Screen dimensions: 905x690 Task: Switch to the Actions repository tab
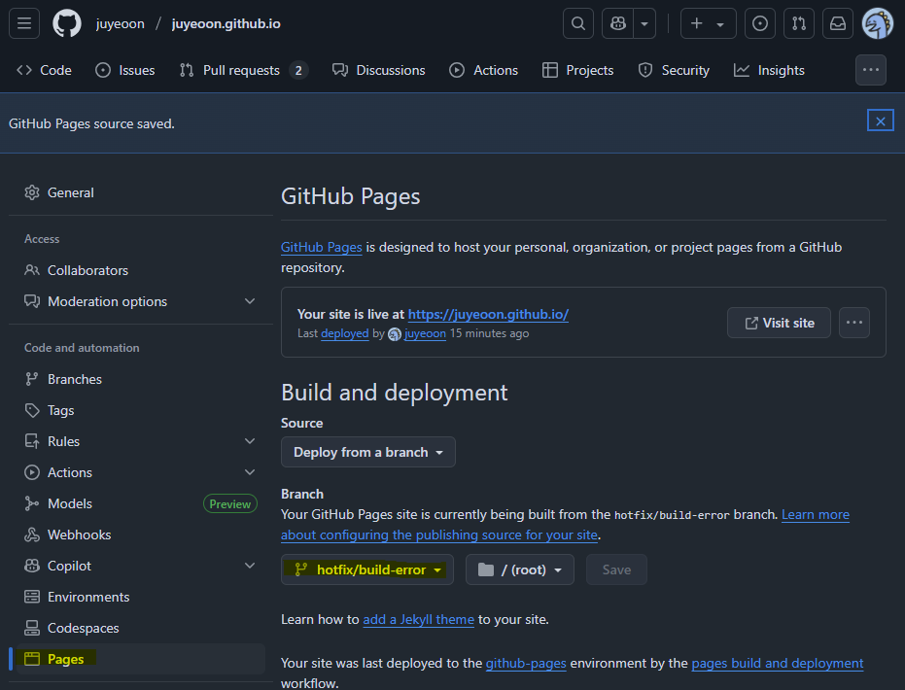pyautogui.click(x=484, y=70)
